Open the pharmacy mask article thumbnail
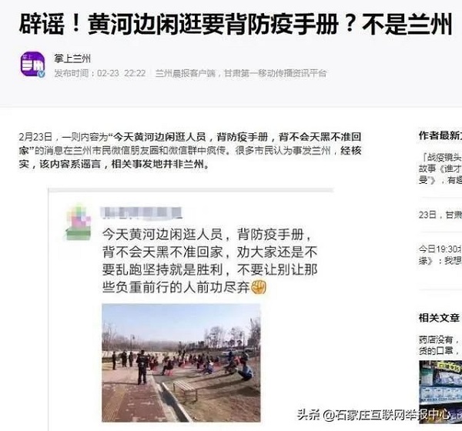Image resolution: width=462 pixels, height=431 pixels. (440, 392)
